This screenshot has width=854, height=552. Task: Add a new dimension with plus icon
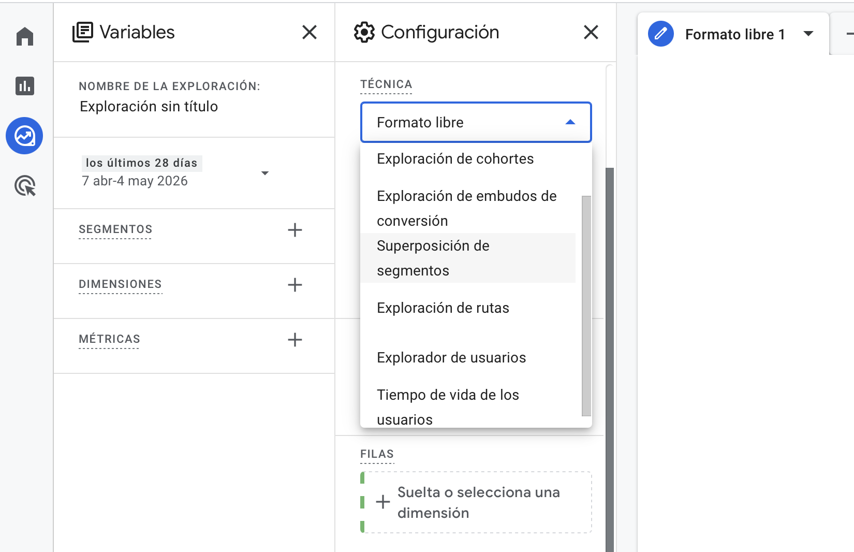pos(295,285)
